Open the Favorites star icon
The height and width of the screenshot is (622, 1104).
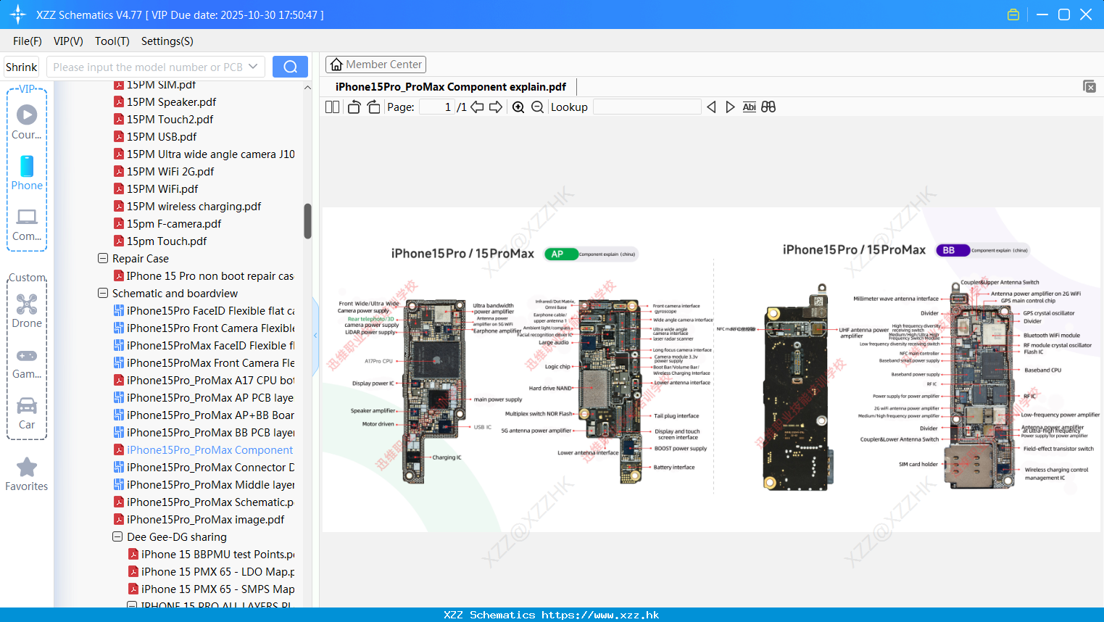tap(27, 474)
